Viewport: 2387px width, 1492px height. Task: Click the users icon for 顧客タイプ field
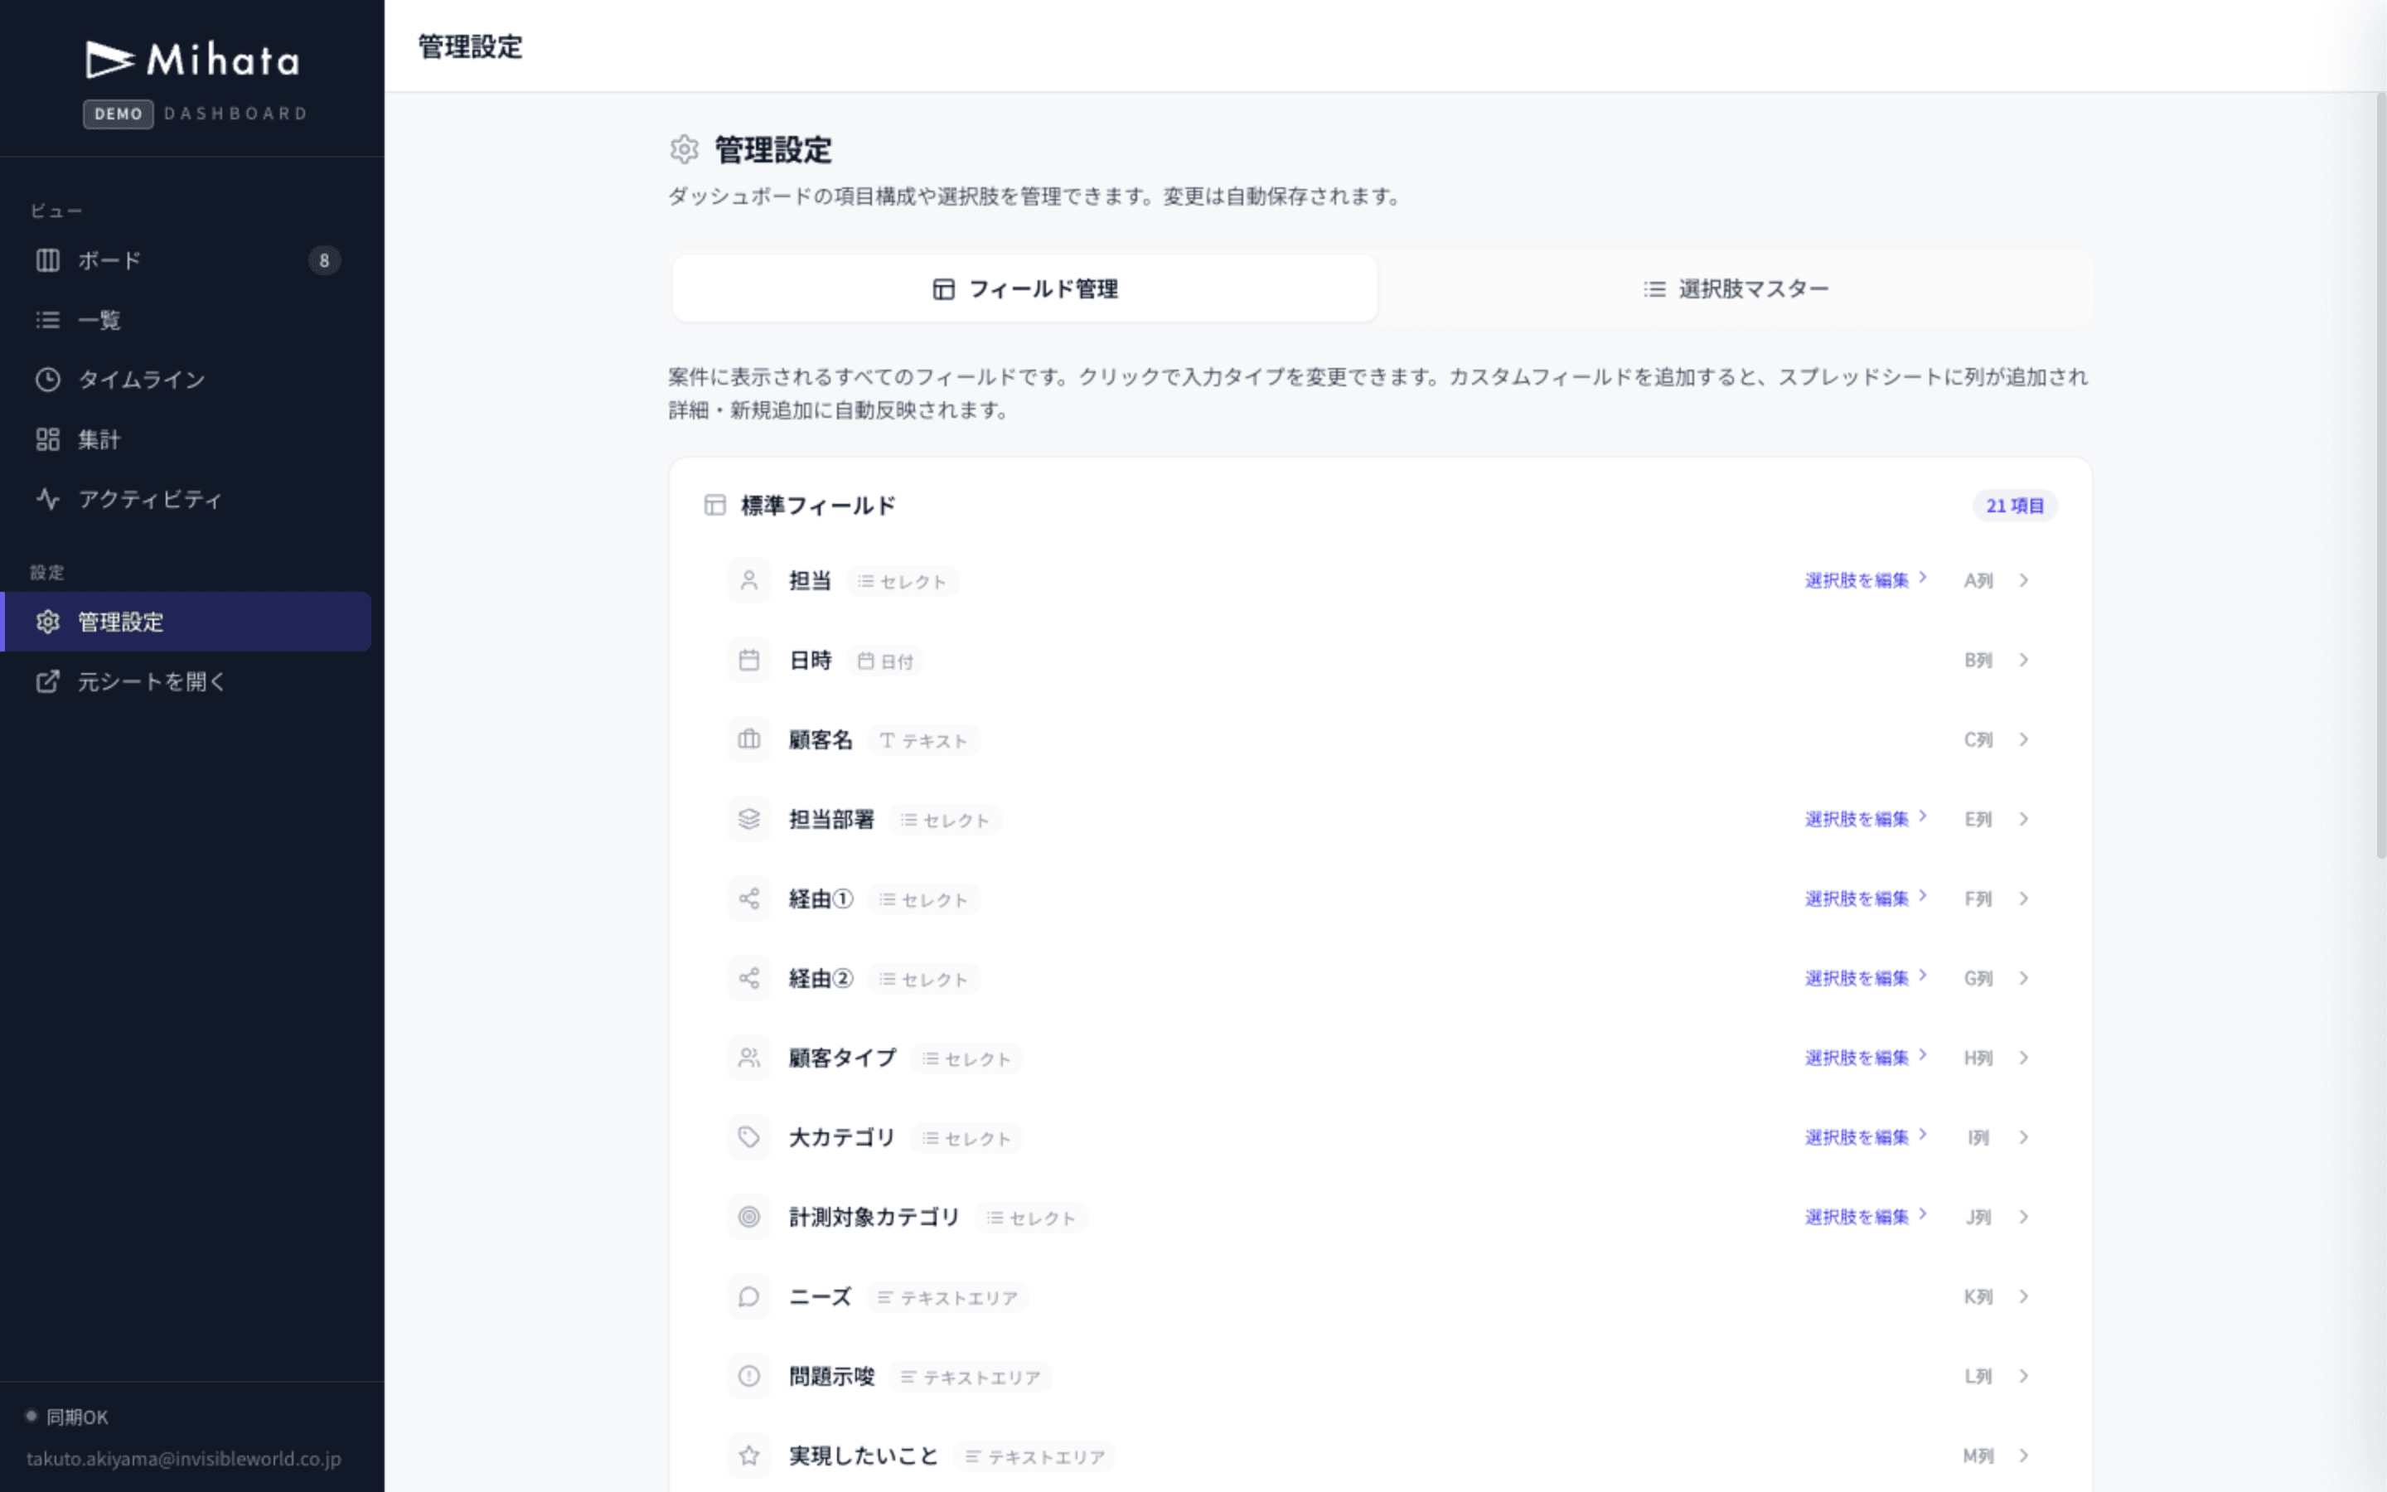(x=748, y=1058)
